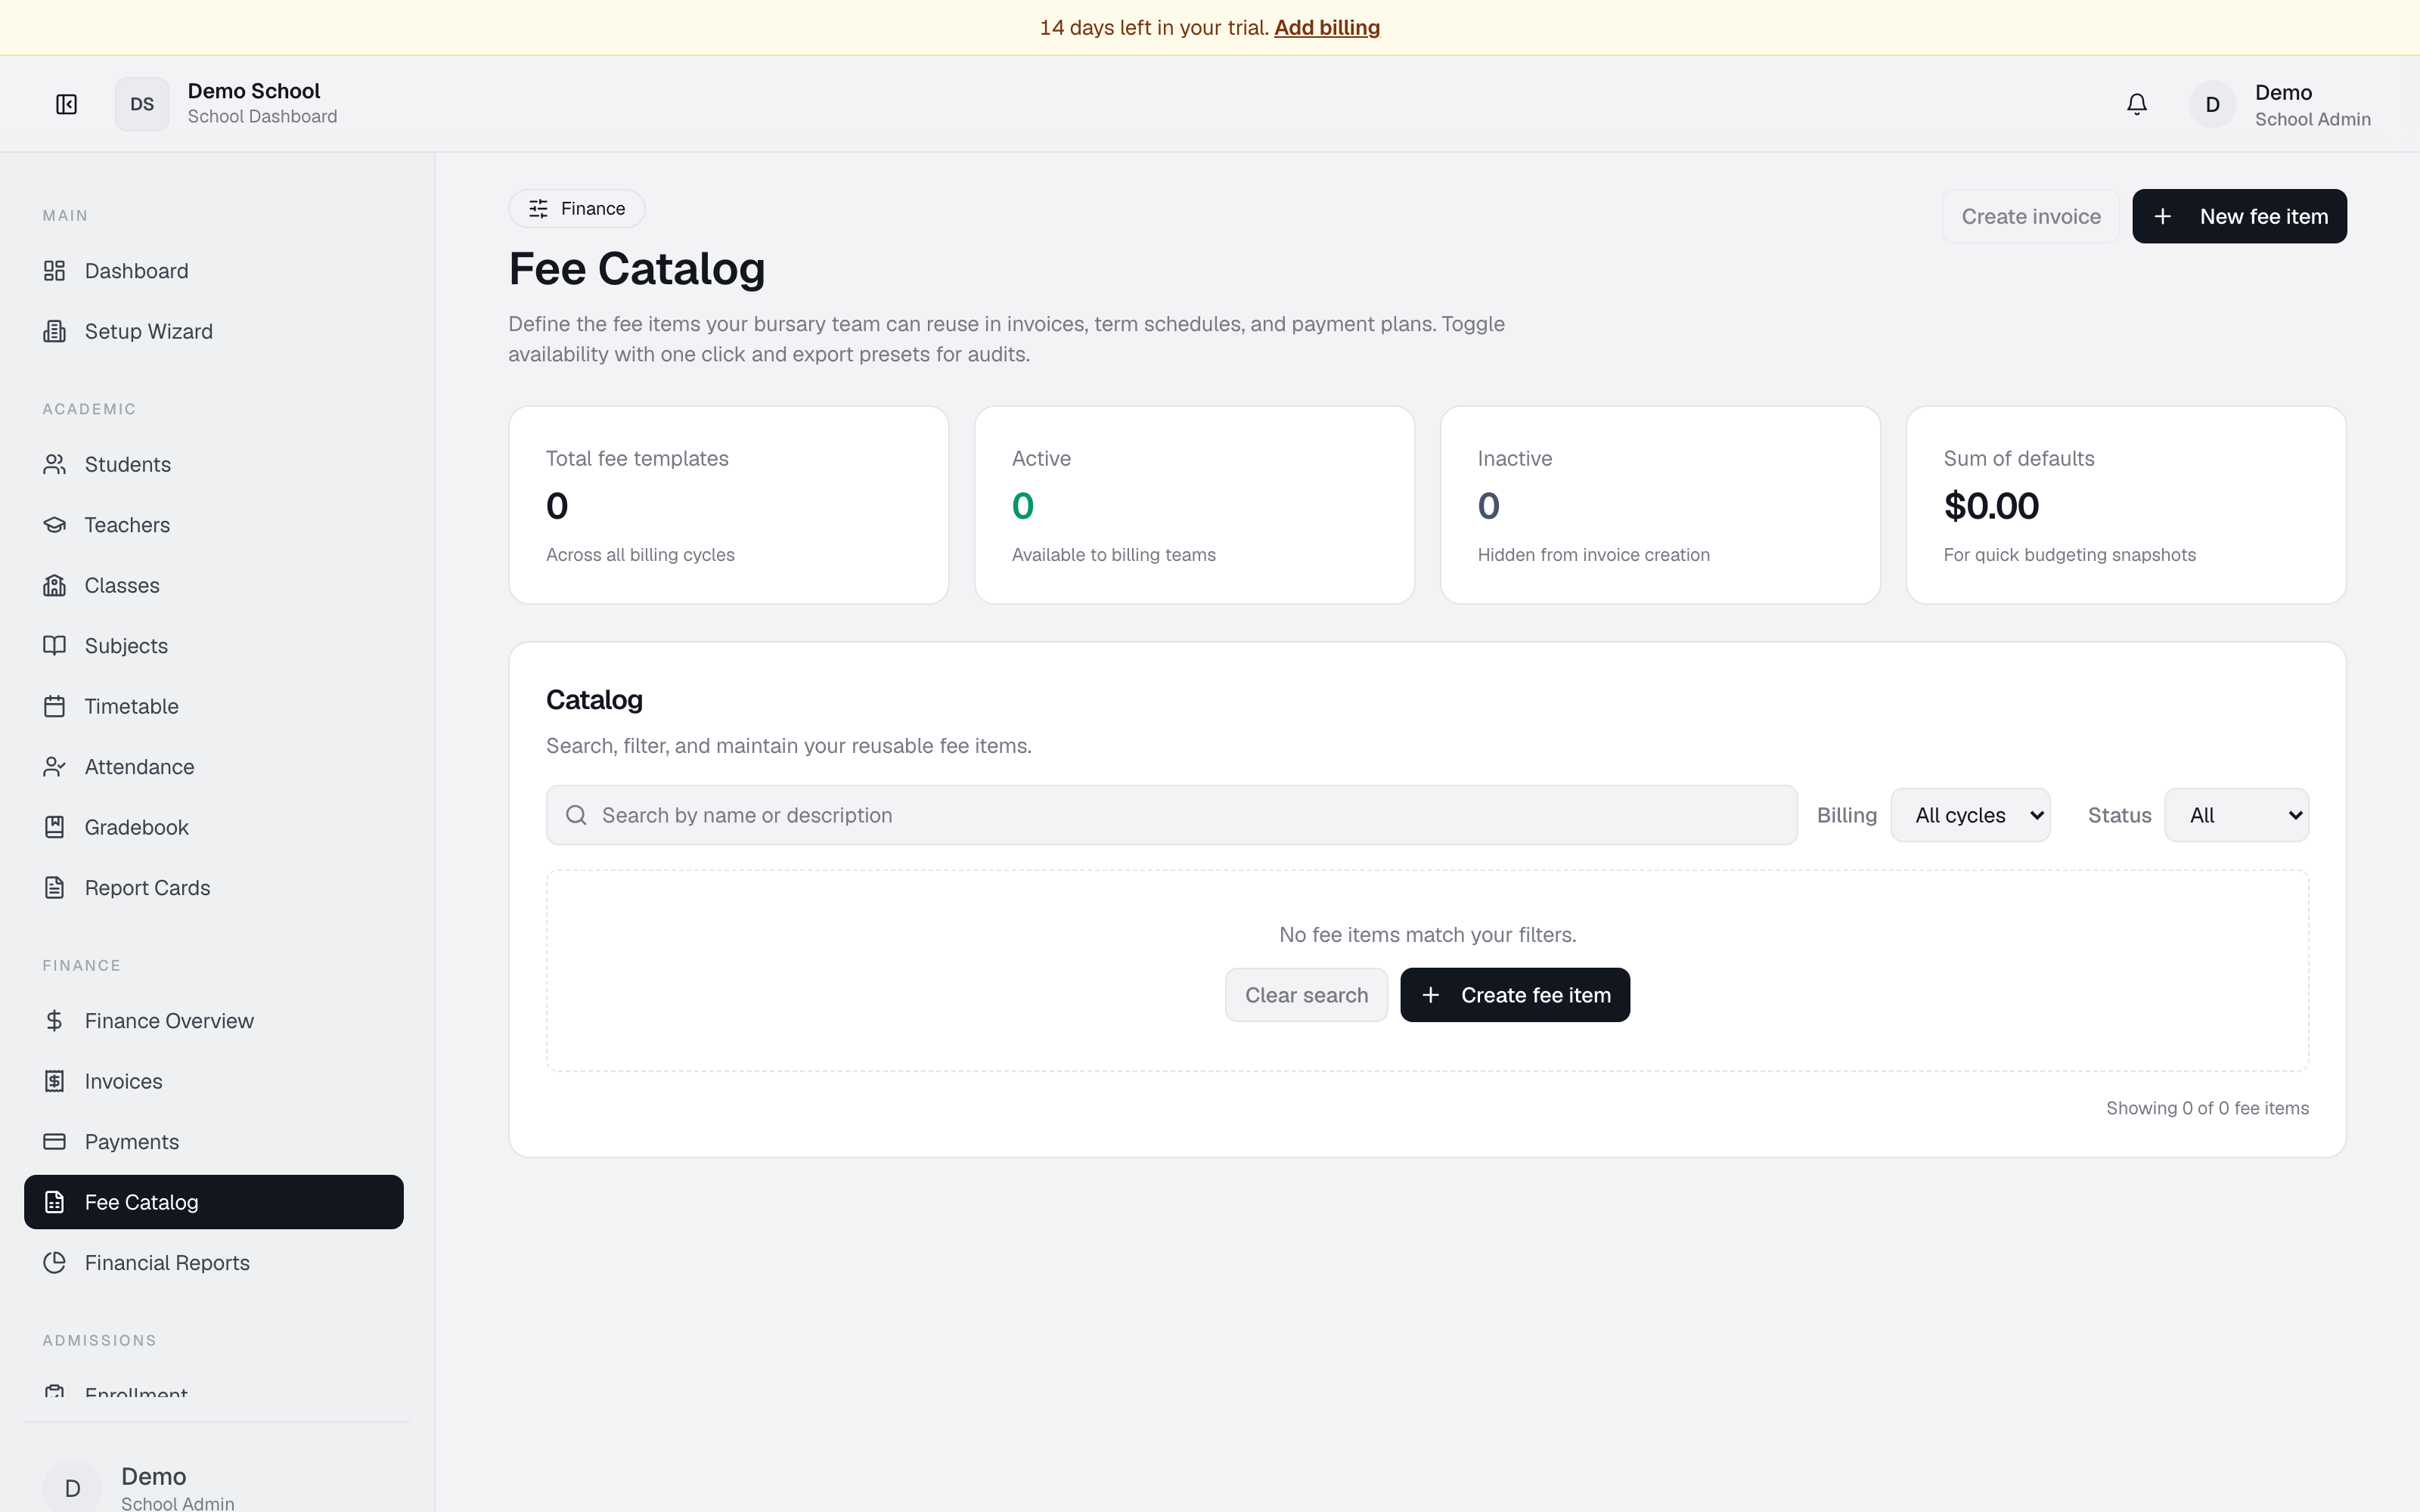Open Teachers in the sidebar
Image resolution: width=2420 pixels, height=1512 pixels.
[x=214, y=525]
